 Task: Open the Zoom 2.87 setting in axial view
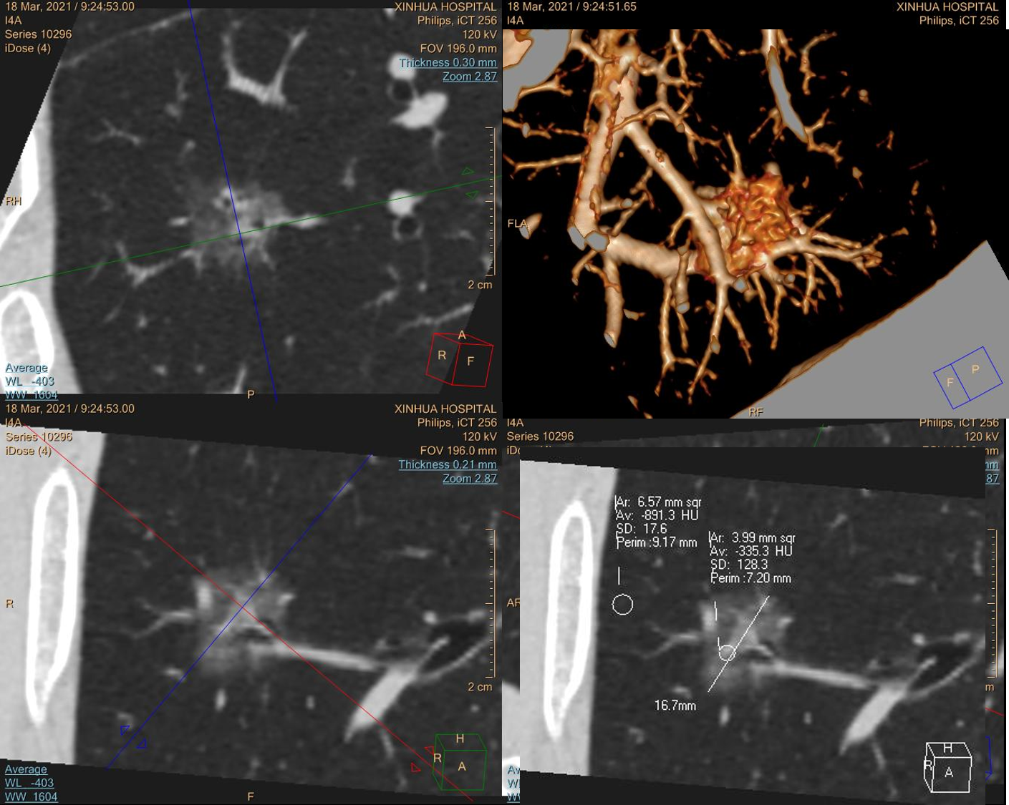point(470,77)
